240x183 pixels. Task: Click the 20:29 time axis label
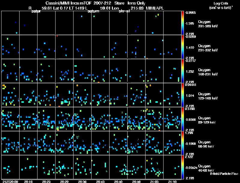point(64,181)
